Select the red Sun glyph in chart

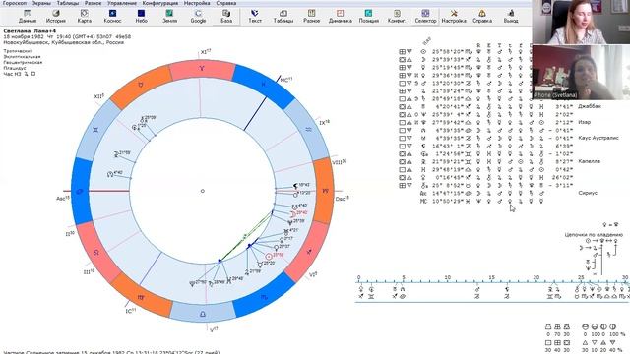(x=269, y=256)
